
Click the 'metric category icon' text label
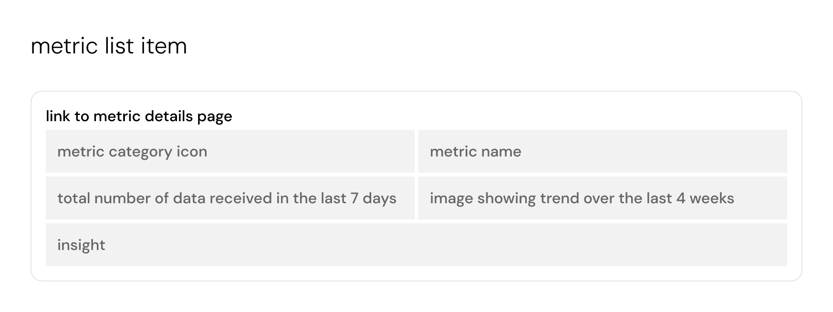[x=132, y=152]
